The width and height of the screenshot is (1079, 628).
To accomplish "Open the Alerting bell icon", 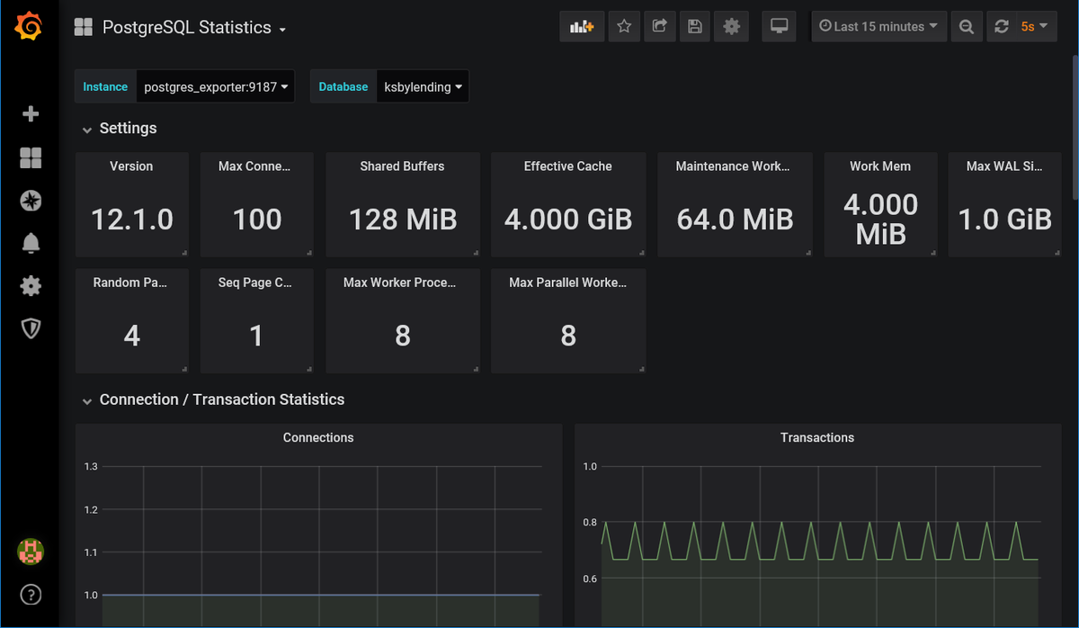I will click(31, 243).
